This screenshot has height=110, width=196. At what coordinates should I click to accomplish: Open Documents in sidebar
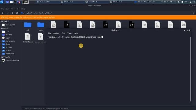[x=8, y=41]
